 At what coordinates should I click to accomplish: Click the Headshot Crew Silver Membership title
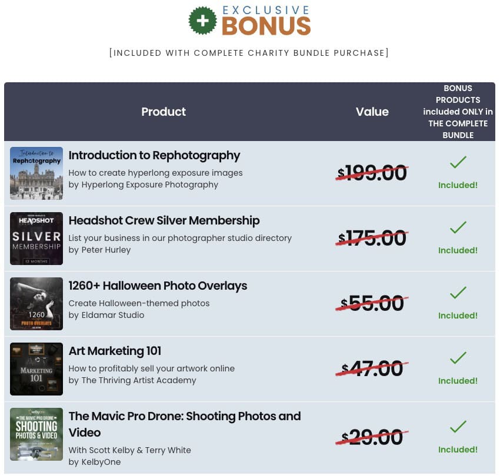pyautogui.click(x=164, y=221)
